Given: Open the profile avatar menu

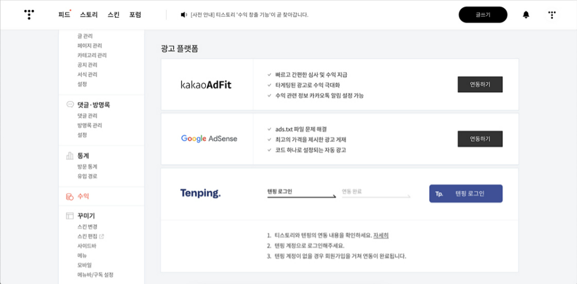Looking at the screenshot, I should 552,15.
